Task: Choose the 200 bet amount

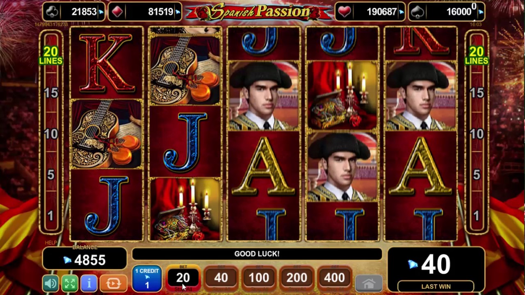Action: pos(297,278)
